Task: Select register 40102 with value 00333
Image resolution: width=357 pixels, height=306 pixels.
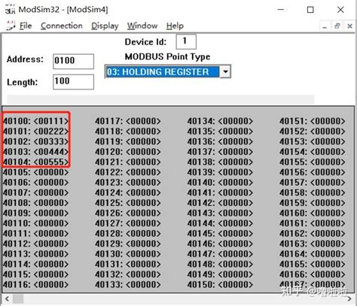Action: tap(35, 141)
